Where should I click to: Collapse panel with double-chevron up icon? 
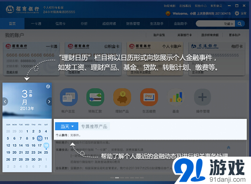228,148
